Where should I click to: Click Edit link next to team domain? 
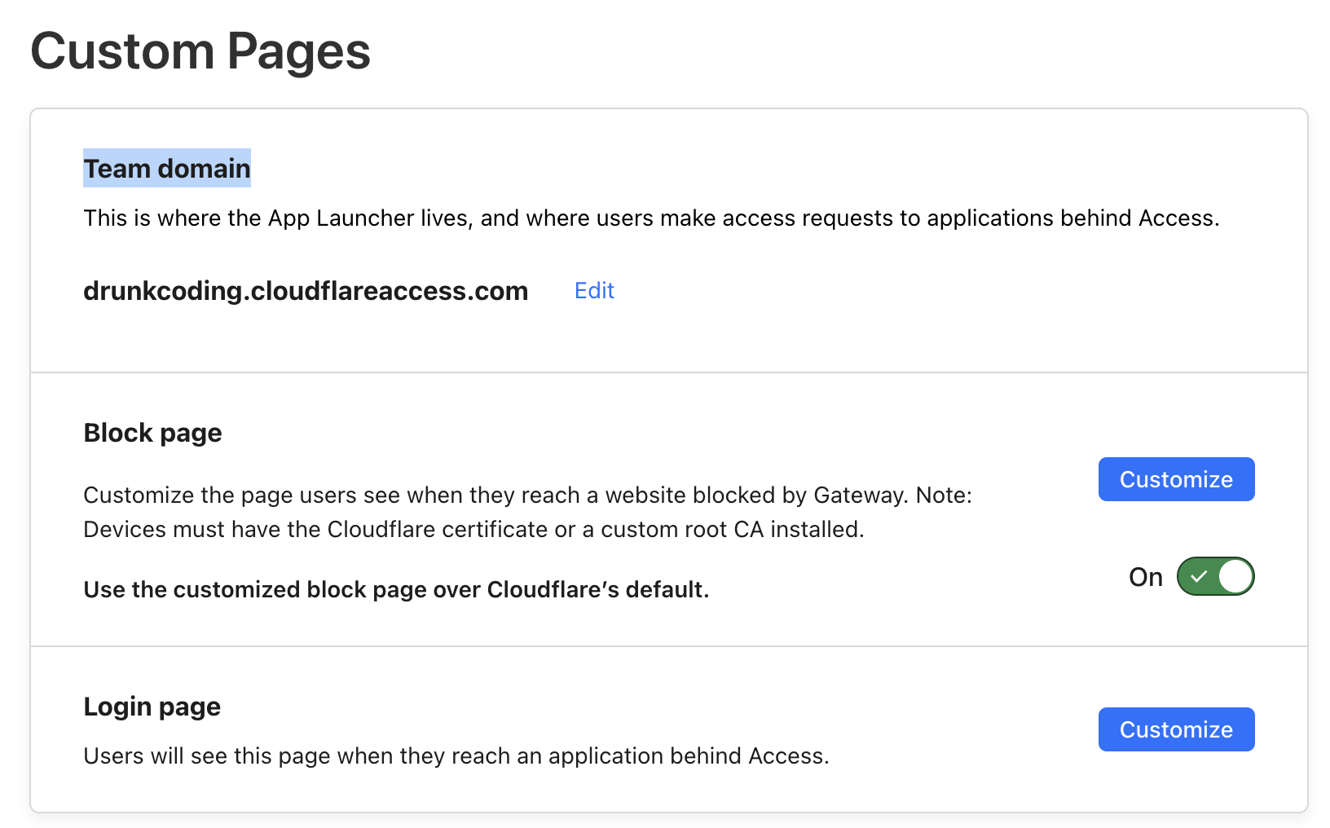(x=594, y=291)
